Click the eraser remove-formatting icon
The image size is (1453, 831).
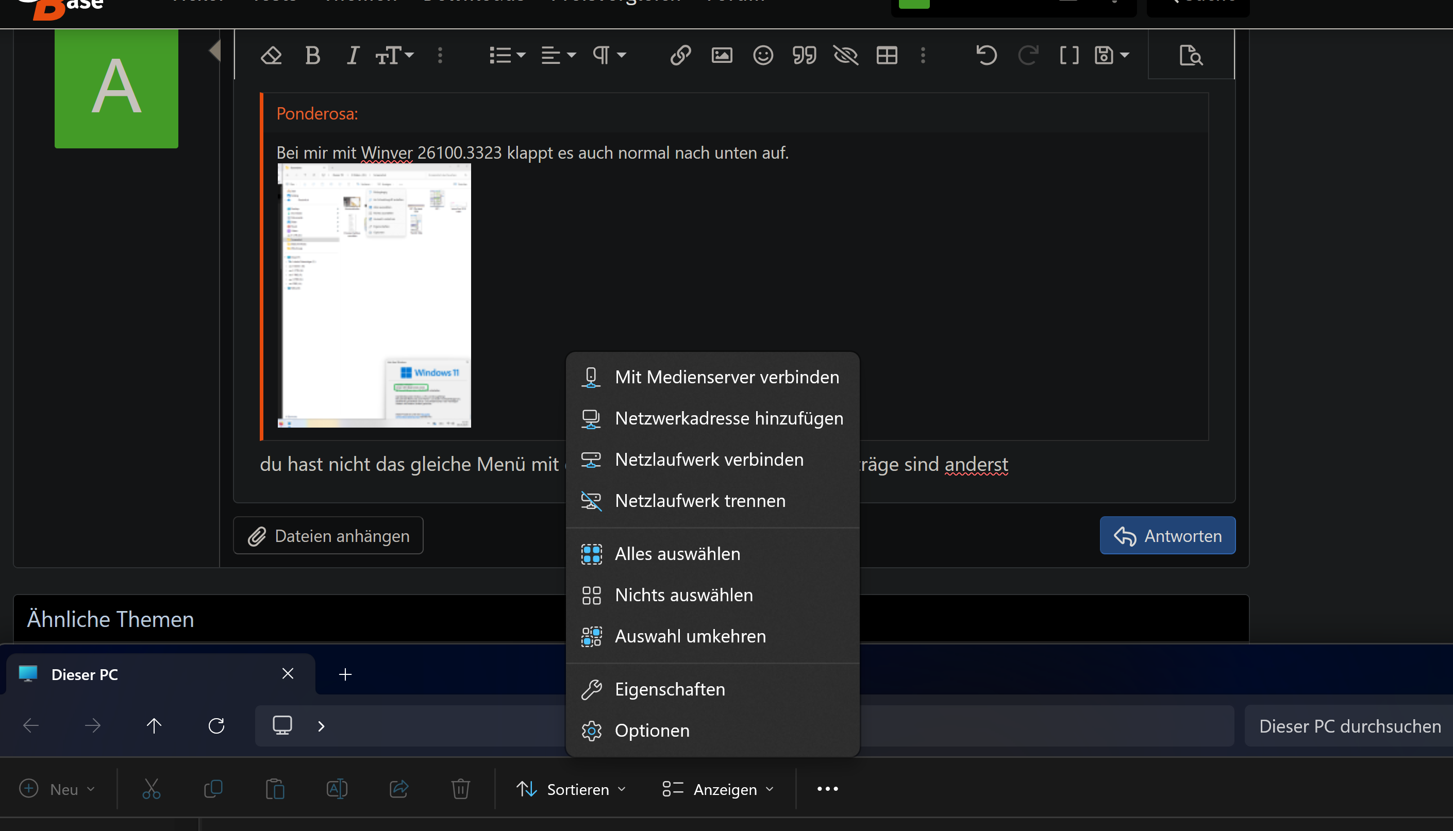271,56
